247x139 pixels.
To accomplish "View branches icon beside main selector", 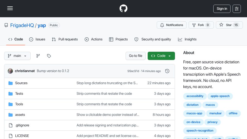I will click(x=38, y=56).
